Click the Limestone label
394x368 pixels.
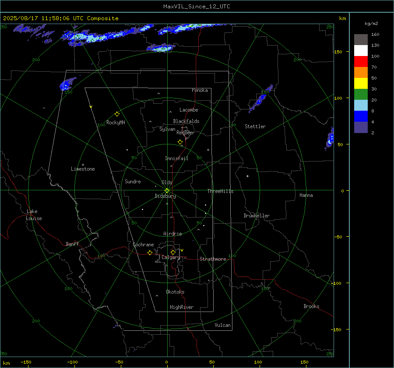tap(83, 169)
